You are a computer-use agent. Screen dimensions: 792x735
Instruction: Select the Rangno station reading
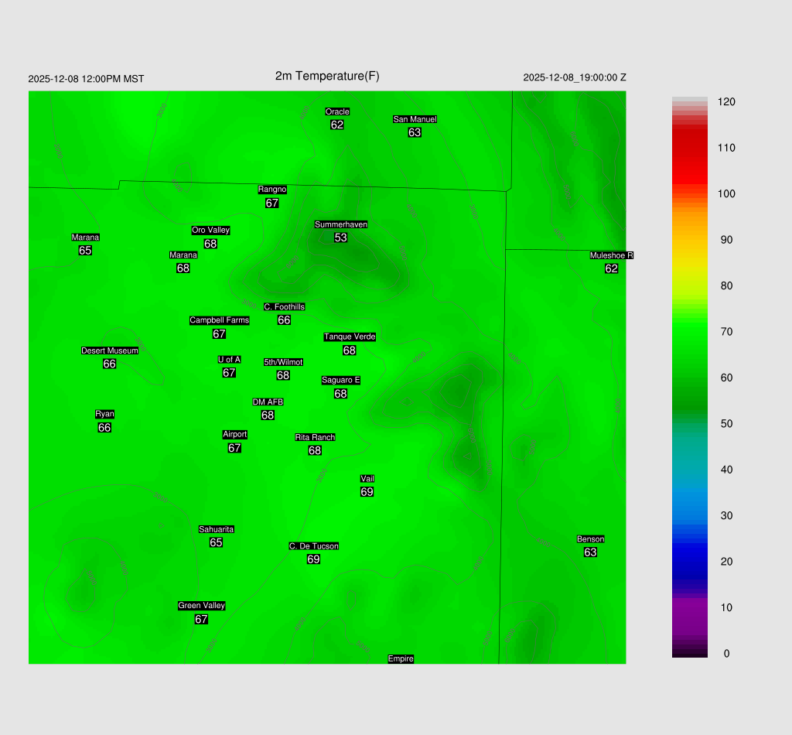tap(271, 203)
